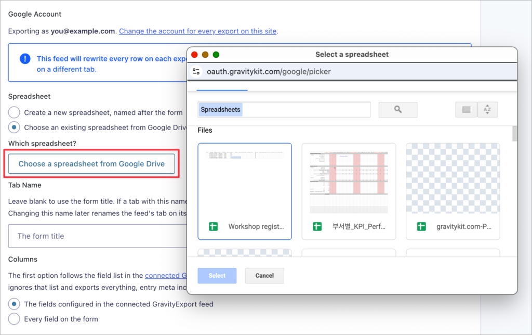Click 'Select a spreadsheet' window title
Viewport: 532px width, 335px height.
coord(352,55)
